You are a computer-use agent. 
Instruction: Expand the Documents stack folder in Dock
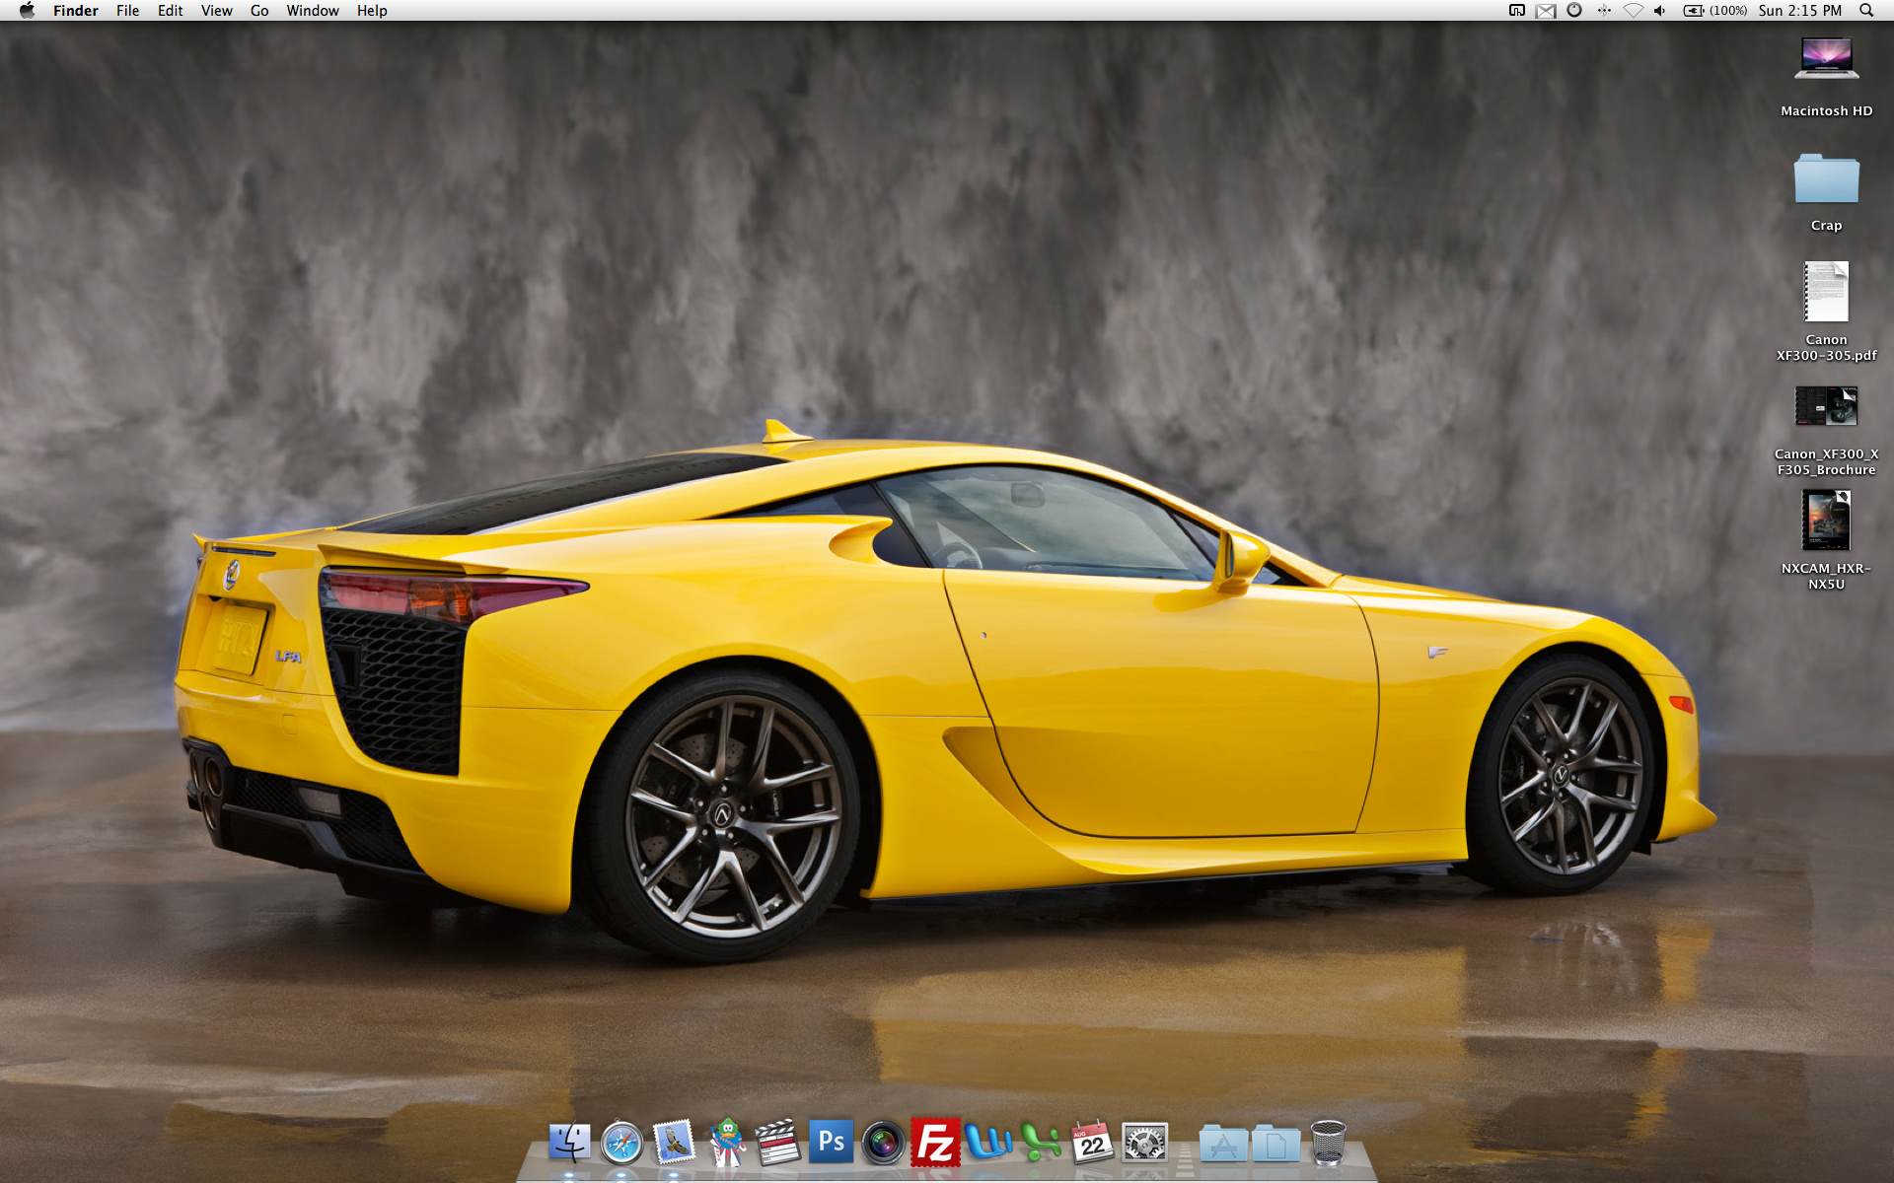click(x=1275, y=1144)
